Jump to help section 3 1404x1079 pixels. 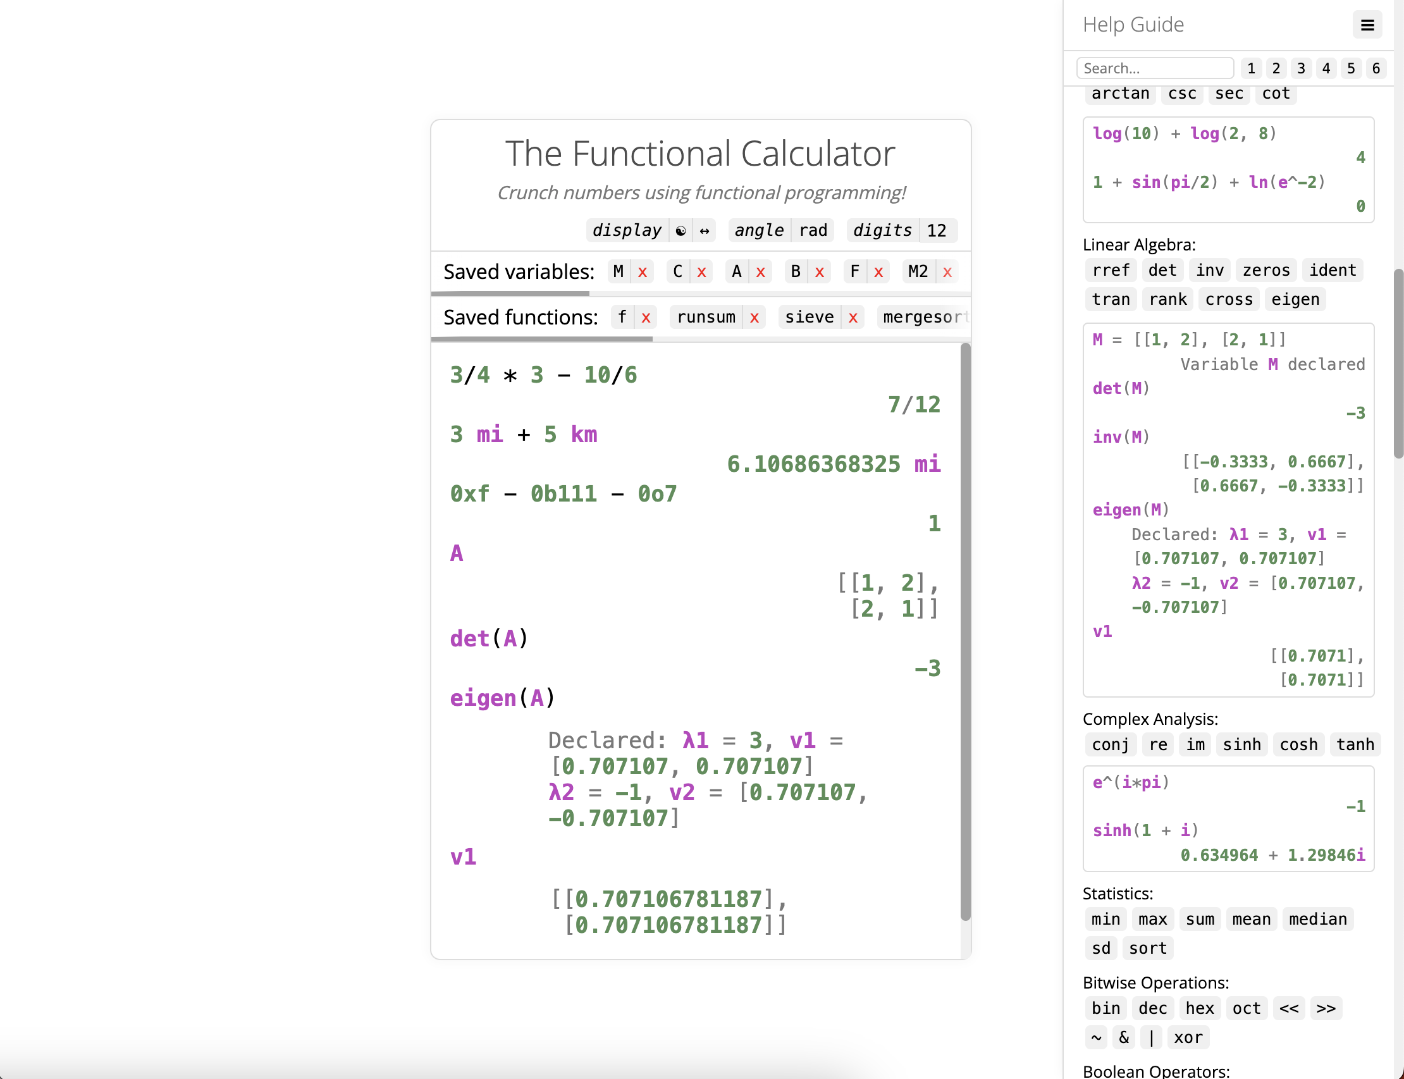click(1300, 68)
